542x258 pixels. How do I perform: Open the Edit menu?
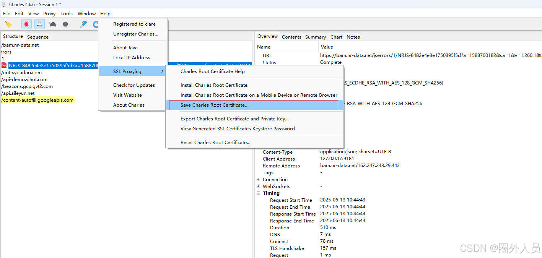tap(19, 13)
